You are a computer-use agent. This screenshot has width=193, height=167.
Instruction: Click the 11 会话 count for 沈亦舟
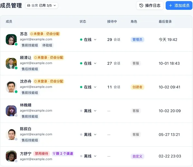pyautogui.click(x=114, y=87)
